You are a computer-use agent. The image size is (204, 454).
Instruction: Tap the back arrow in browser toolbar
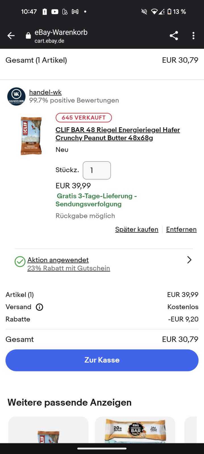pyautogui.click(x=11, y=36)
